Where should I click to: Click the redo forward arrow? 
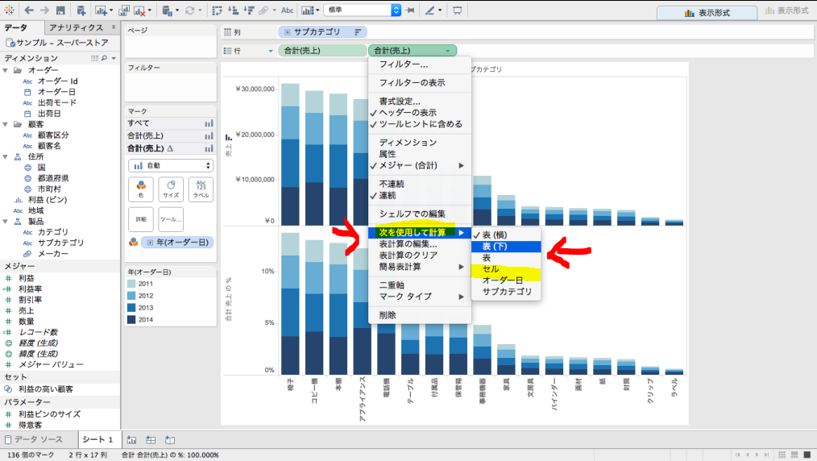coord(45,10)
